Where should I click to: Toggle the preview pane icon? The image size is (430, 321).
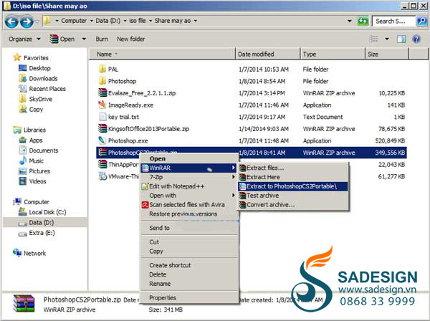click(401, 39)
